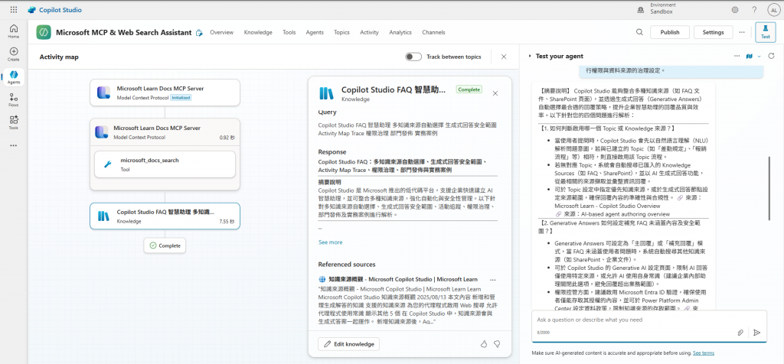
Task: Open the app launcher waffle icon
Action: pos(14,9)
